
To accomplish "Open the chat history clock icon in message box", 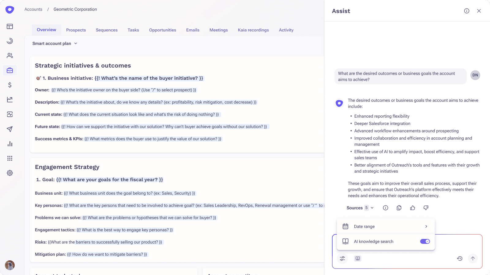I will 460,258.
